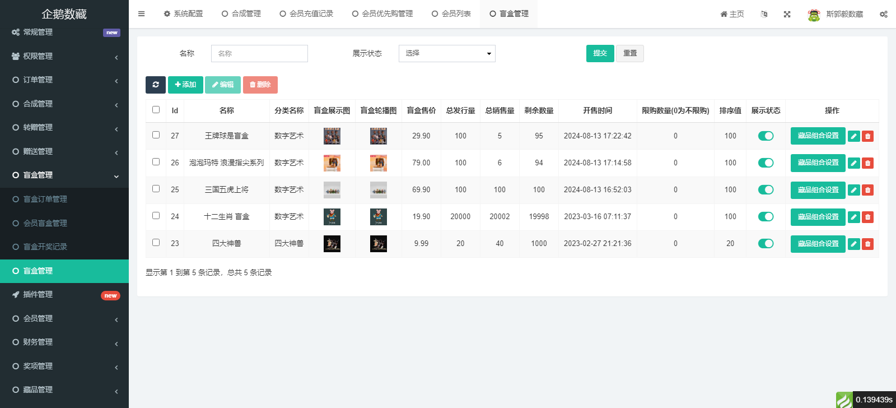Open the 盲盒展示图 thumbnail for 王牌球星盲盒
Image resolution: width=896 pixels, height=408 pixels.
332,136
